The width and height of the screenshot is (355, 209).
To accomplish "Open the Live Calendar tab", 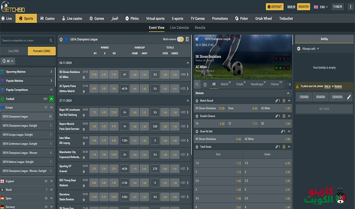I will tap(180, 28).
